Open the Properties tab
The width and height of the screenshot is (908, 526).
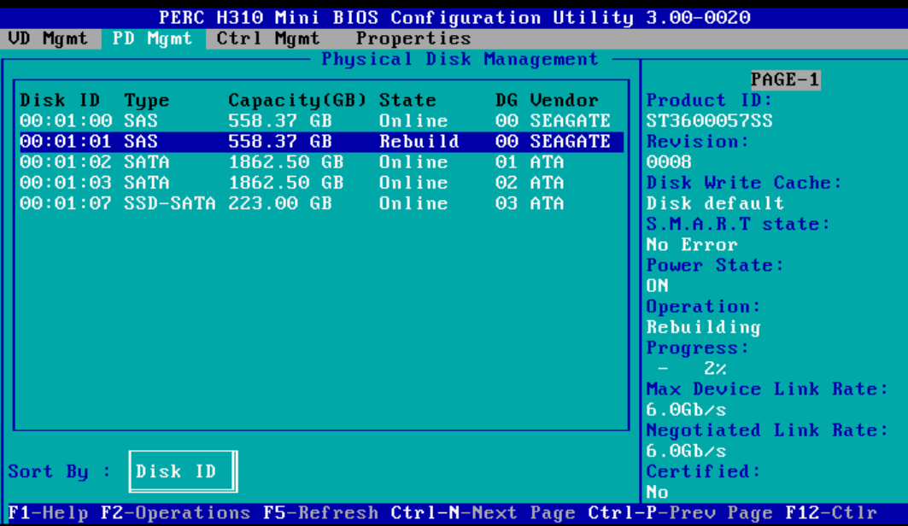413,38
